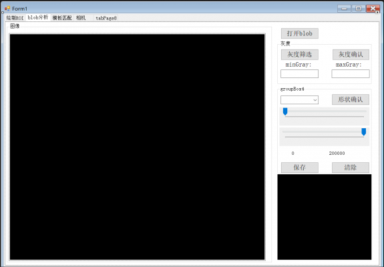The height and width of the screenshot is (267, 384).
Task: Select the blob分析 tab
Action: [x=38, y=17]
